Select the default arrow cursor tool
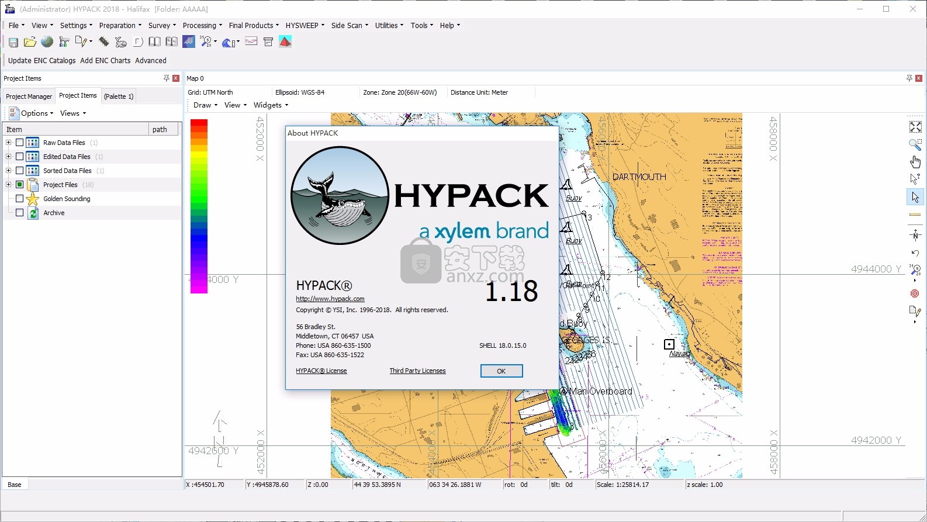The image size is (927, 522). 915,198
